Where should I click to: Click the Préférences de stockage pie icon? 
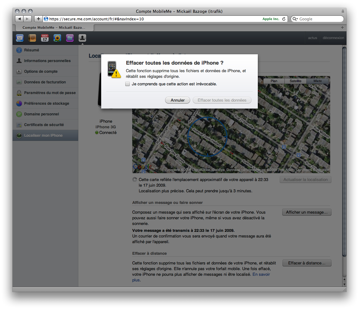[x=19, y=104]
